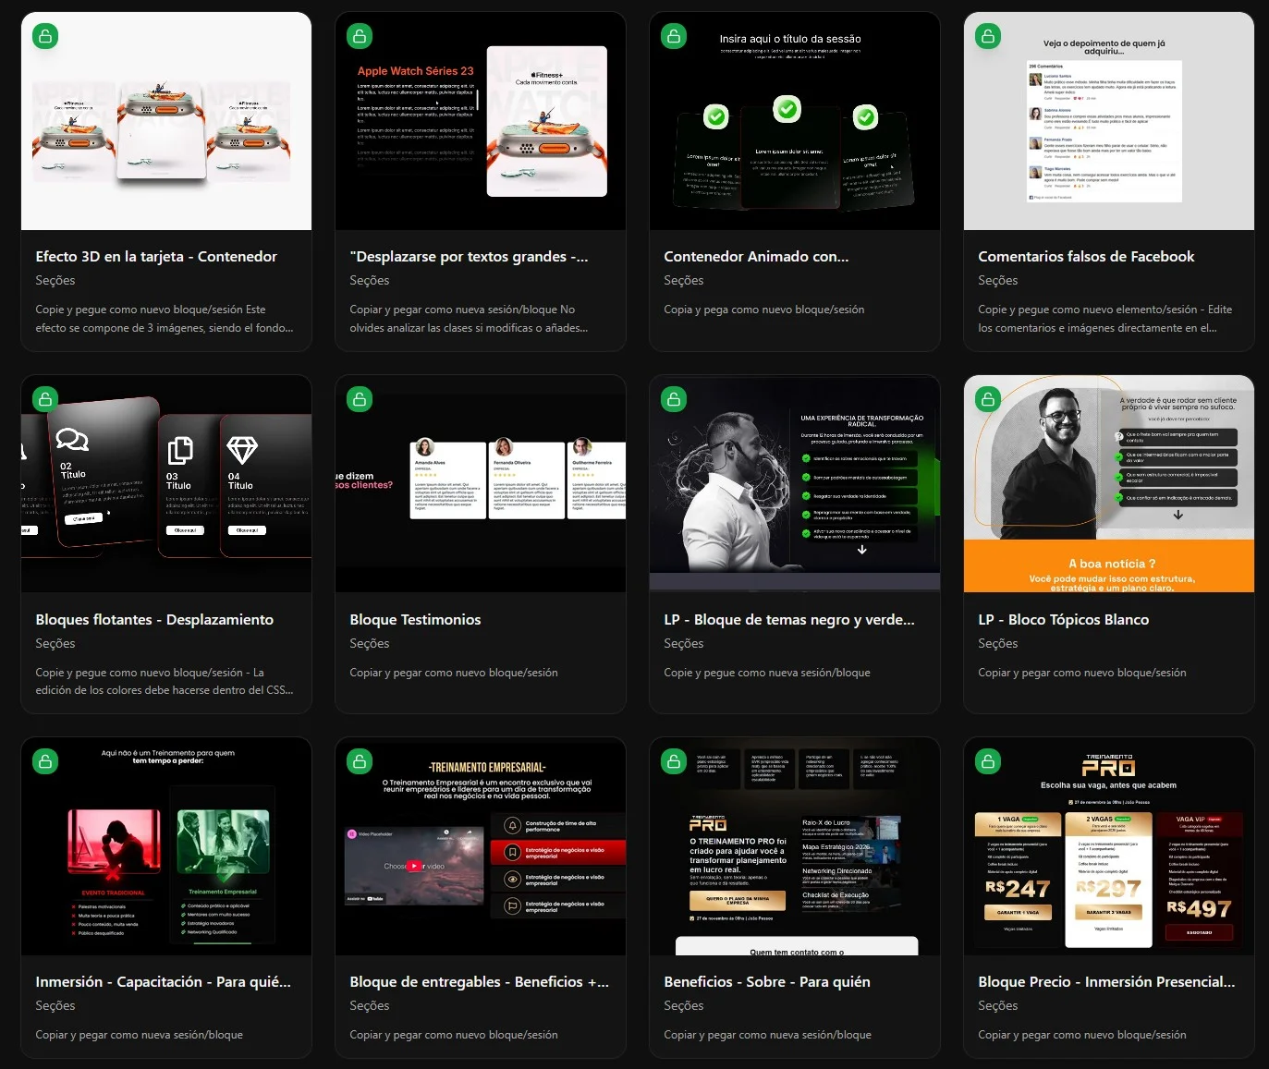Click Seções label under Bloque Precio card
The image size is (1269, 1069).
point(997,1006)
